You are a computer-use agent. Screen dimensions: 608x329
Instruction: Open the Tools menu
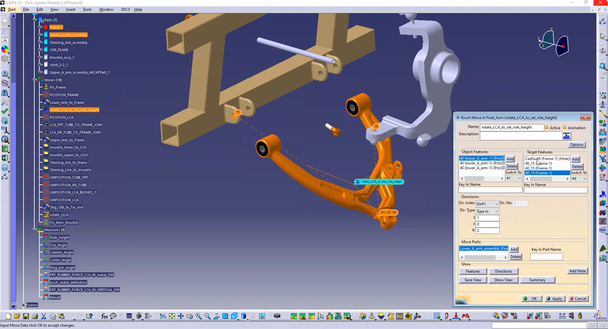pyautogui.click(x=87, y=9)
